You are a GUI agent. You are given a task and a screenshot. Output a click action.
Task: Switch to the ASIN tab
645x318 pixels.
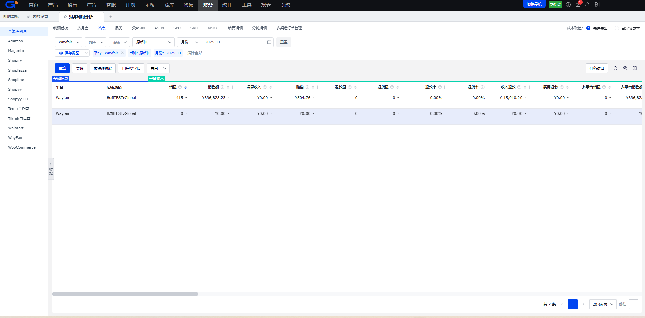[159, 28]
